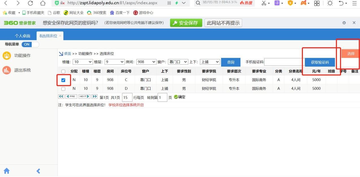Image resolution: width=360 pixels, height=177 pixels.
Task: Uncheck the checkbox for bed C row
Action: pos(63,80)
